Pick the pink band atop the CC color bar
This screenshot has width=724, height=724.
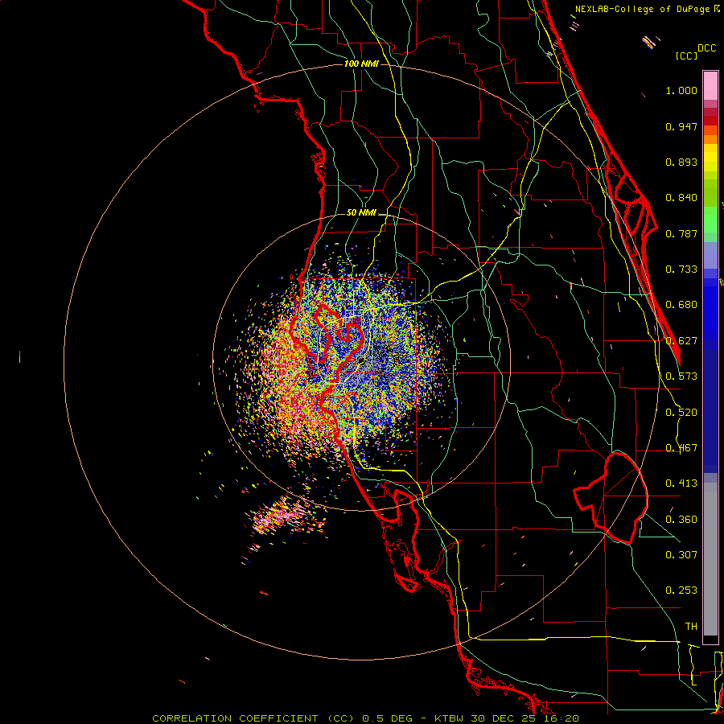710,86
